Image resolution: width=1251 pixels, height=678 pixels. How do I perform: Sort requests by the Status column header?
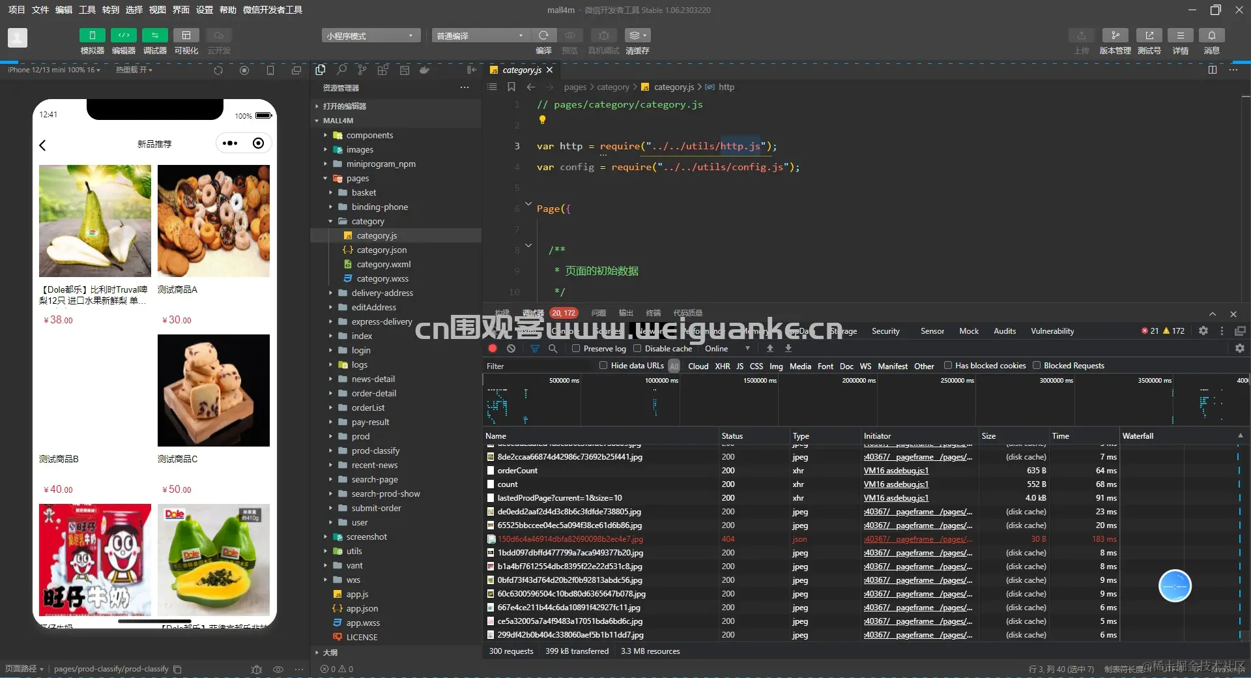click(x=753, y=436)
